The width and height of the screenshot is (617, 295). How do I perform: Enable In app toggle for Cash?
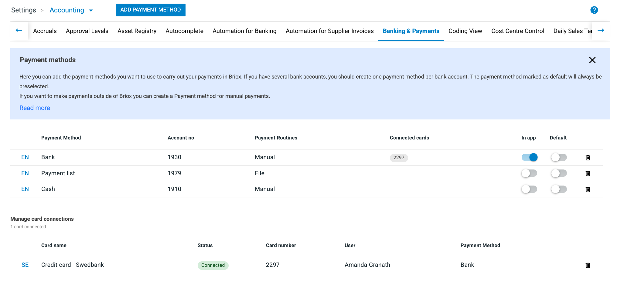pos(529,189)
